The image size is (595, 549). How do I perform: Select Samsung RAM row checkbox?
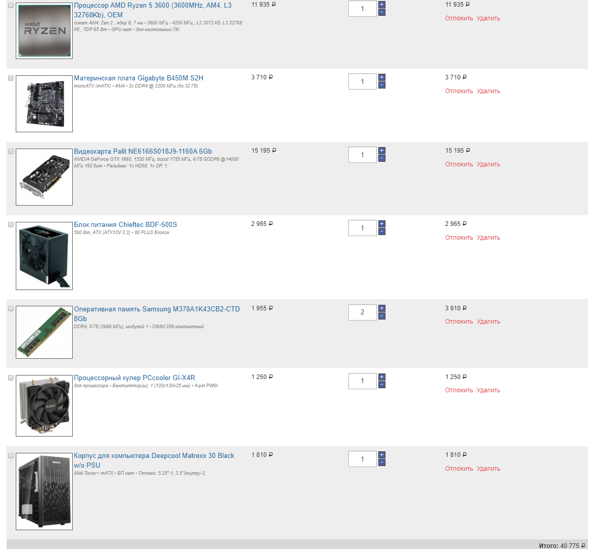[11, 309]
